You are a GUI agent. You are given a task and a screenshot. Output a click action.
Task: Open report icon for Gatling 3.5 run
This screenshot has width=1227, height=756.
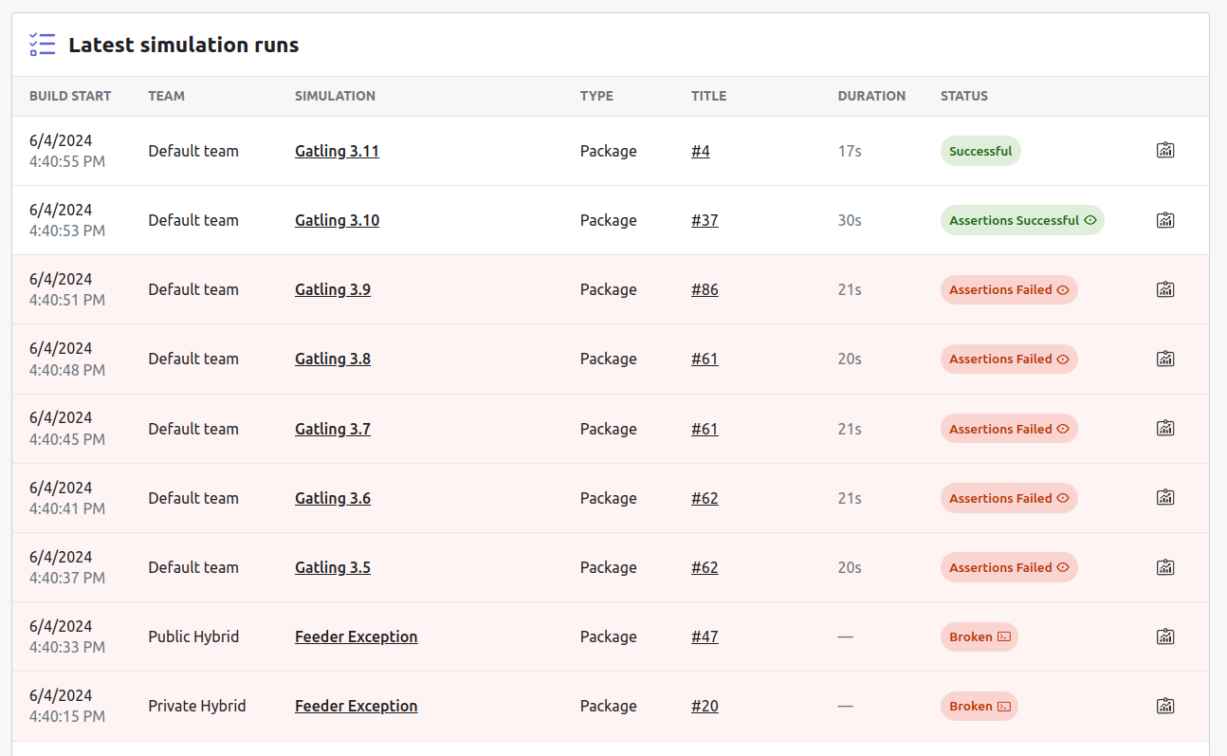tap(1165, 566)
